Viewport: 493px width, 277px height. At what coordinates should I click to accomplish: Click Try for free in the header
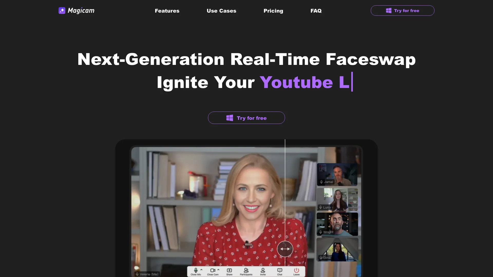click(402, 11)
